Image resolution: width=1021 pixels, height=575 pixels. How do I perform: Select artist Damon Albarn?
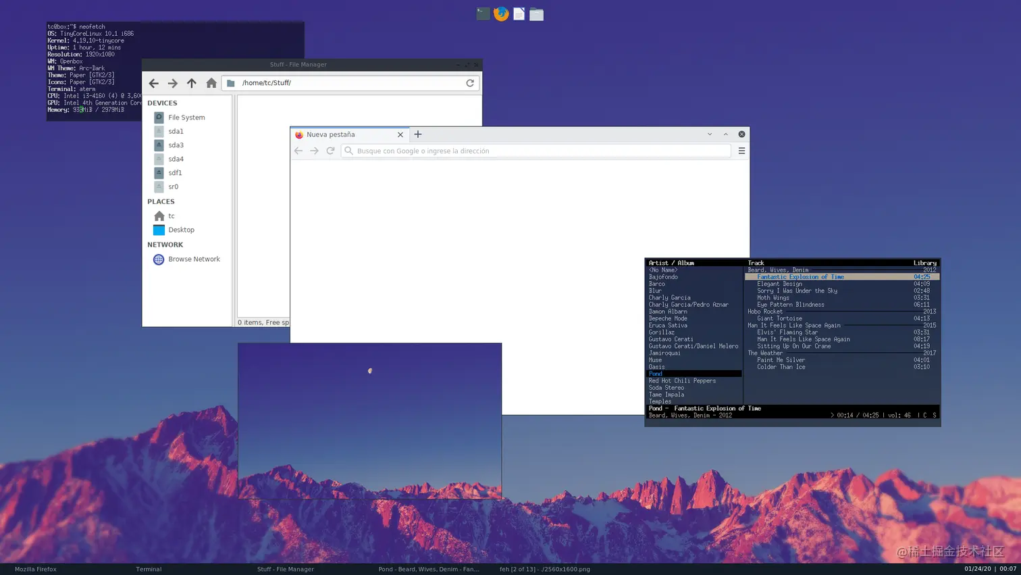click(x=668, y=311)
